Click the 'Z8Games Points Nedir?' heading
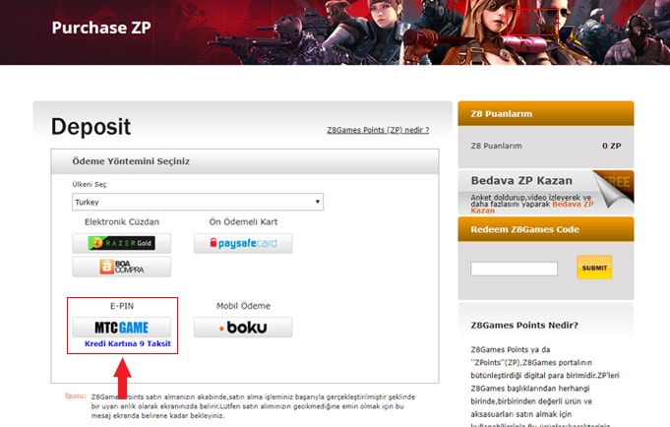The image size is (670, 427). (524, 326)
